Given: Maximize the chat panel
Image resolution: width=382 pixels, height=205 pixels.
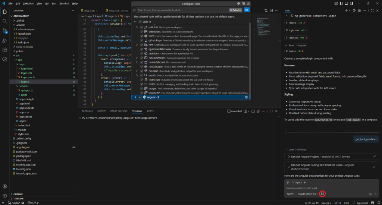Looking at the screenshot, I should pos(372,10).
